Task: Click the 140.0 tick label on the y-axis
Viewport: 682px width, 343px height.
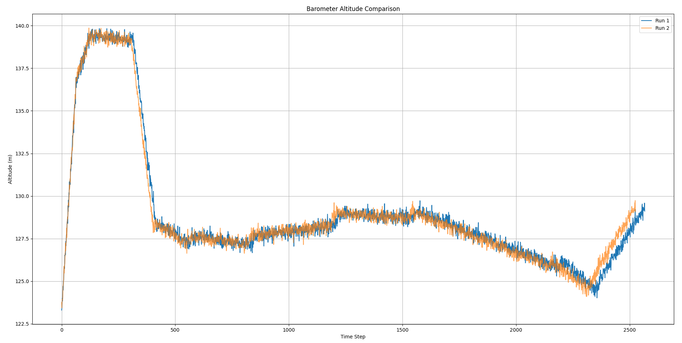Action: point(22,26)
